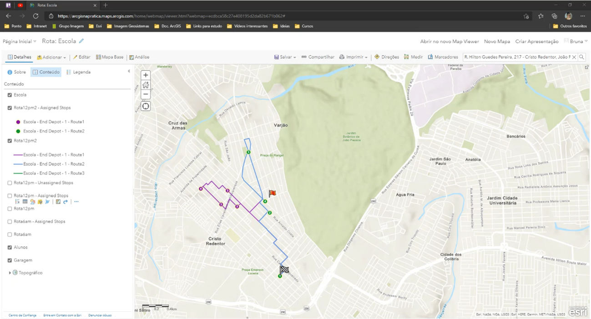Enable the Rota6am layer checkbox
591x319 pixels.
pyautogui.click(x=10, y=235)
